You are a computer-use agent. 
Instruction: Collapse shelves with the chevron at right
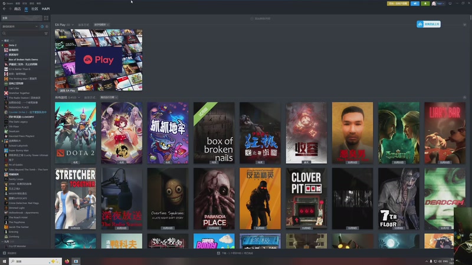[x=464, y=24]
